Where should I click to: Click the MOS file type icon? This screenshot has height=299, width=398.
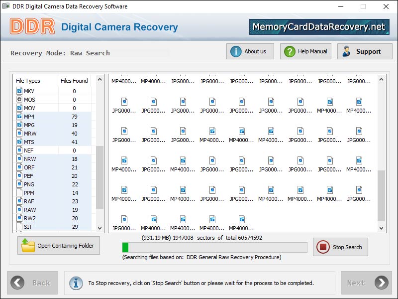click(19, 100)
